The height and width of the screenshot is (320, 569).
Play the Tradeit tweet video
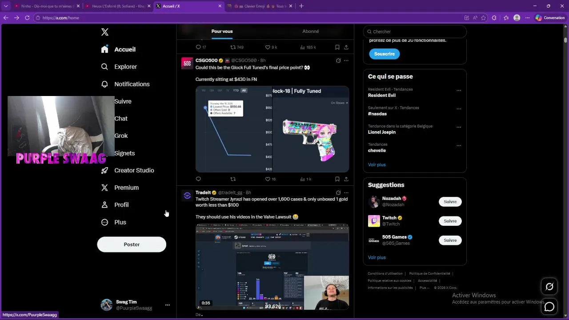[272, 267]
